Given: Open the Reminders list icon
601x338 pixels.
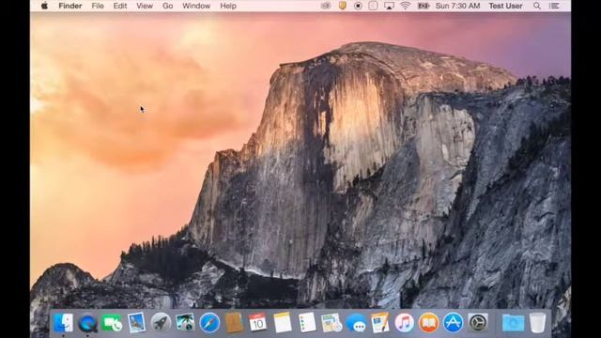Looking at the screenshot, I should coord(307,323).
